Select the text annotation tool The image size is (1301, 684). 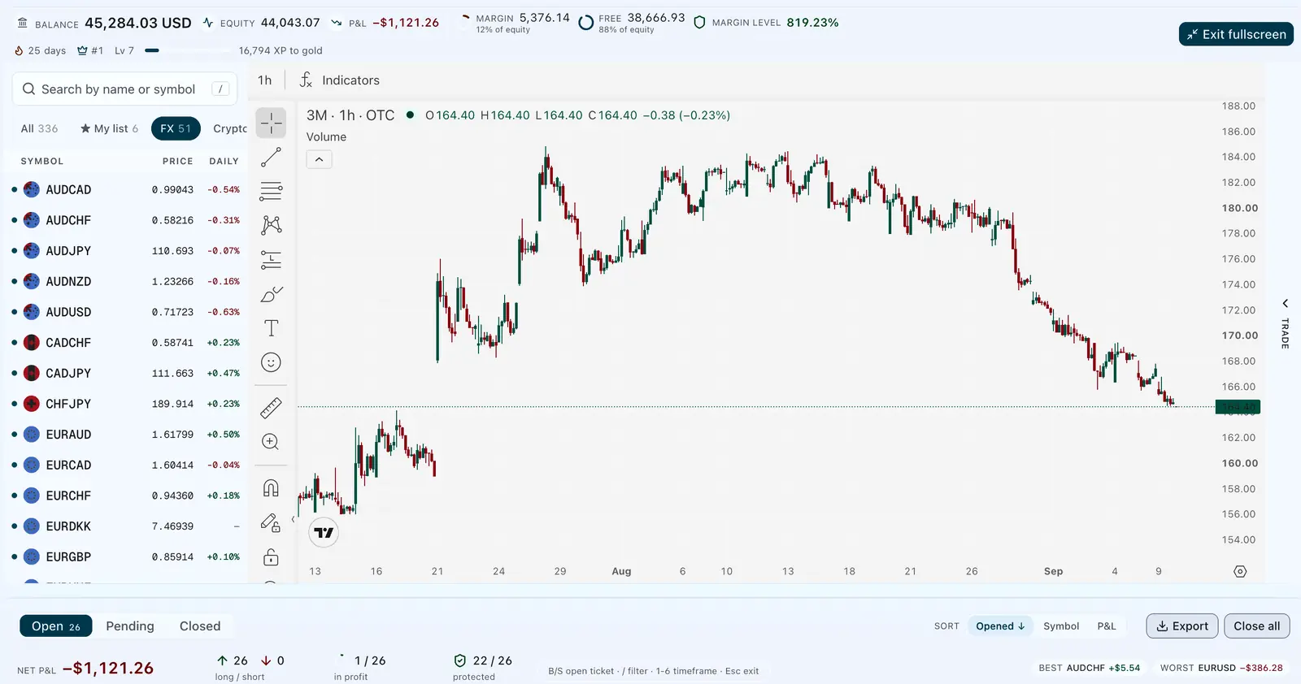[271, 328]
